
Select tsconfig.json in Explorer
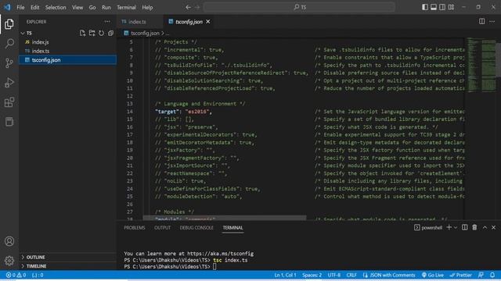[68, 60]
